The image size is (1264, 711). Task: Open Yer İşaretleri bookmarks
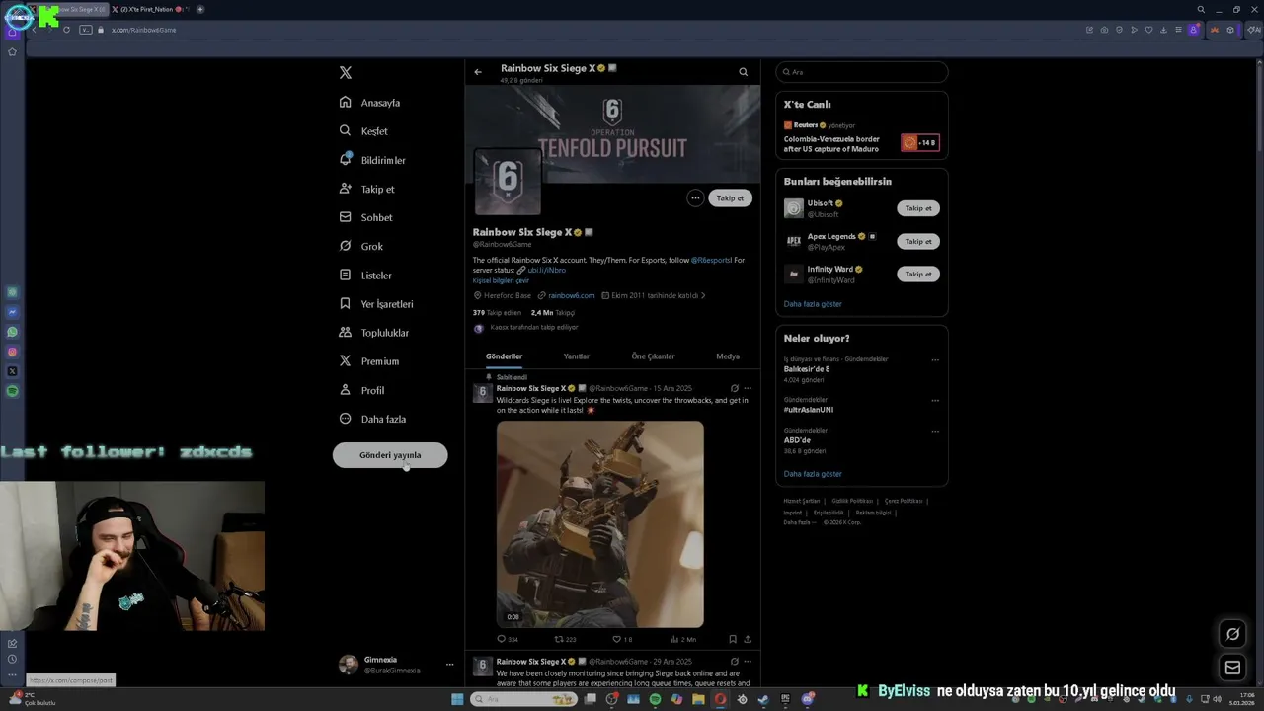[x=376, y=304]
